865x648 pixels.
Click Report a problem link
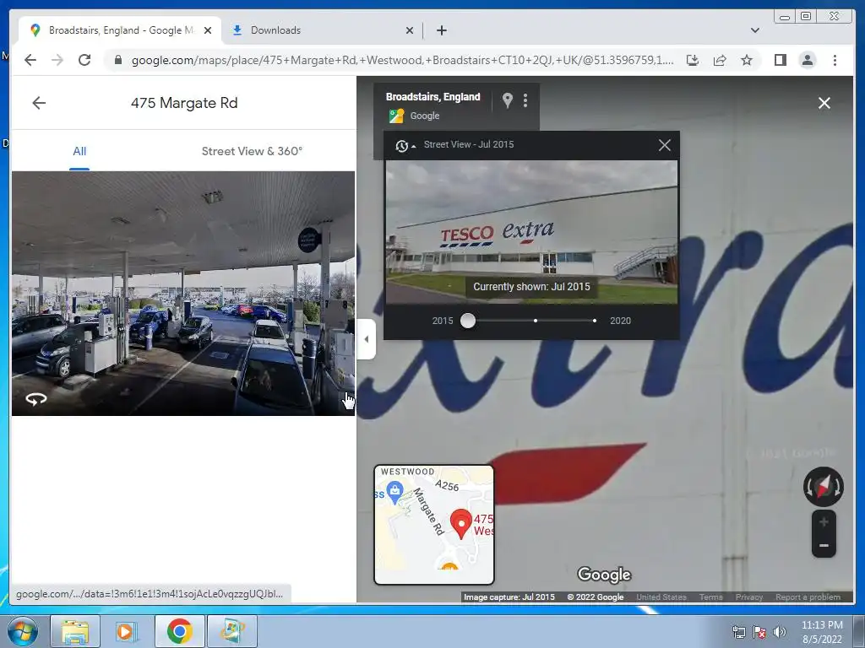point(808,597)
